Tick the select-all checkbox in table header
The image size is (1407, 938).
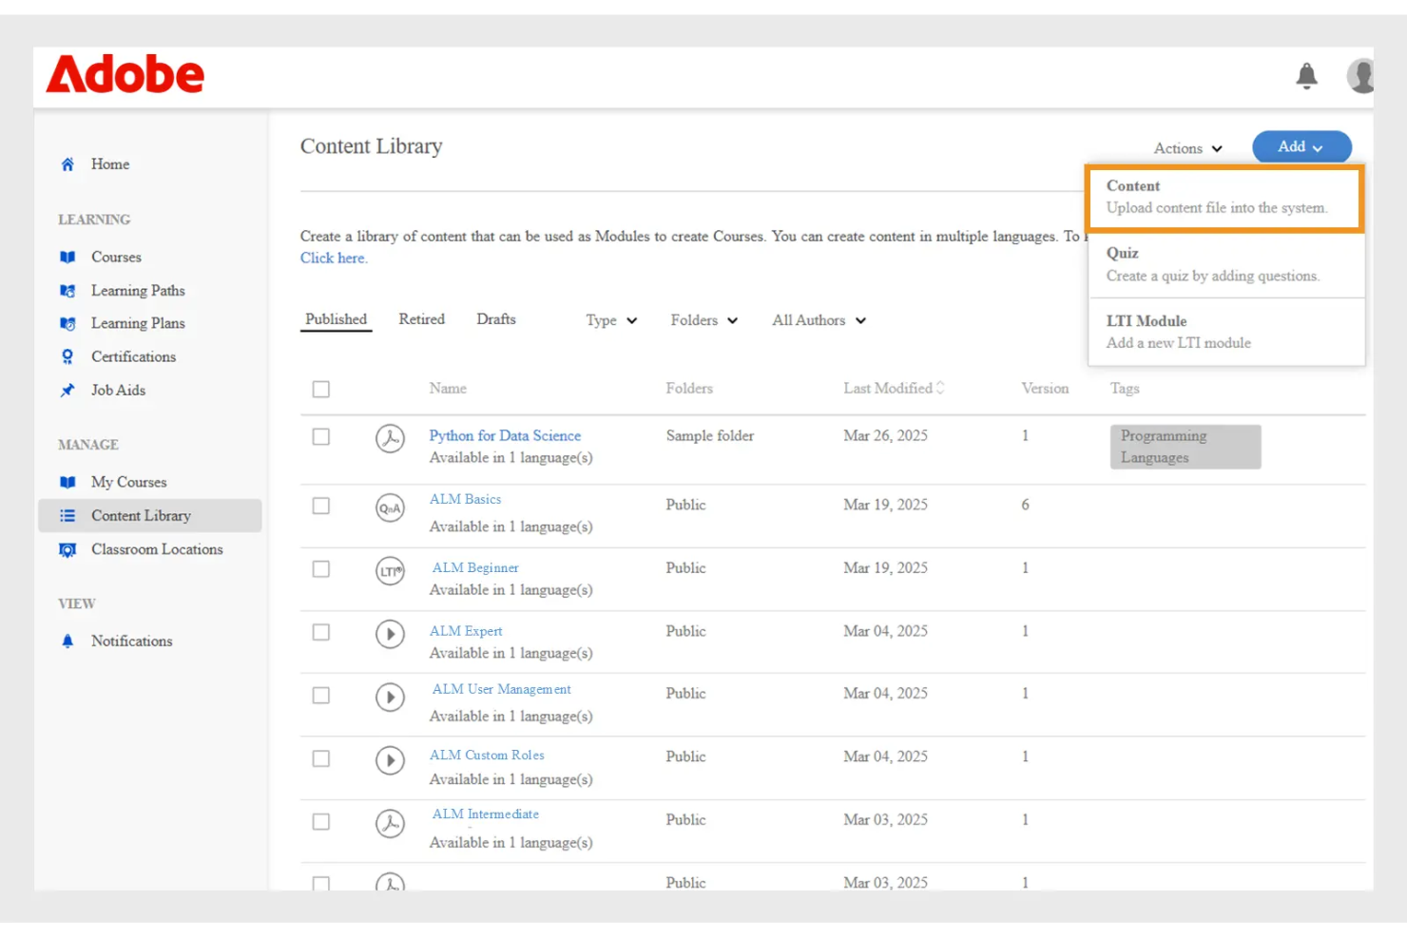tap(320, 389)
